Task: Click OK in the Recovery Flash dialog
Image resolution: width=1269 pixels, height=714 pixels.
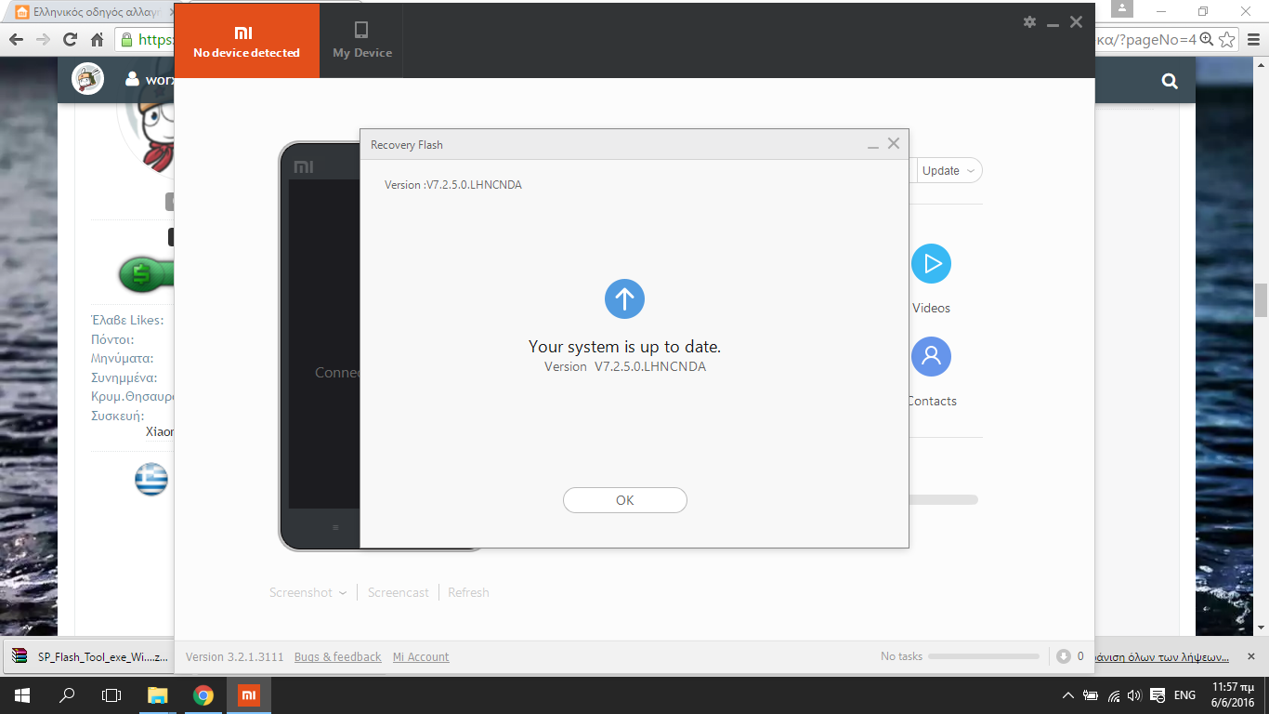Action: pos(624,500)
